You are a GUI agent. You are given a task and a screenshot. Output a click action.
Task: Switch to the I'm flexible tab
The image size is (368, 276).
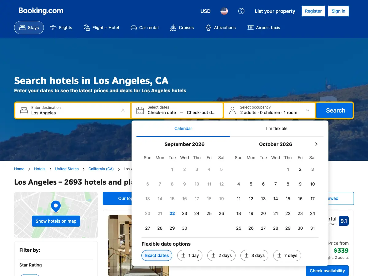pos(277,128)
